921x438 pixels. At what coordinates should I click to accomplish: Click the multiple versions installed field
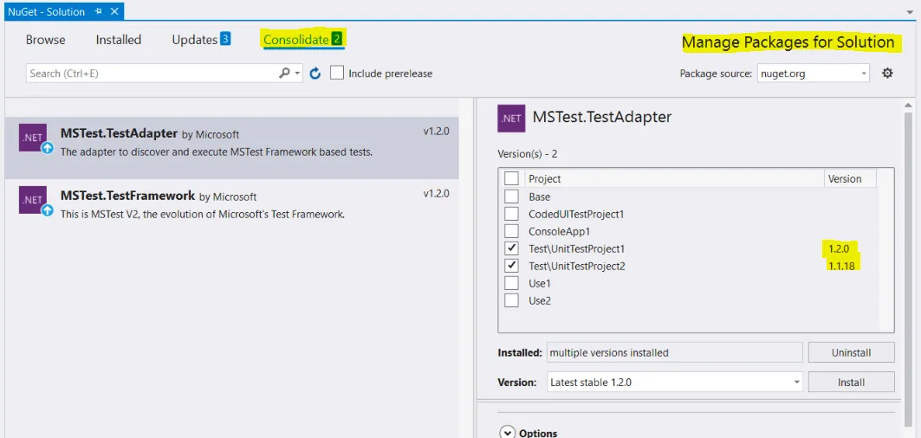[674, 353]
